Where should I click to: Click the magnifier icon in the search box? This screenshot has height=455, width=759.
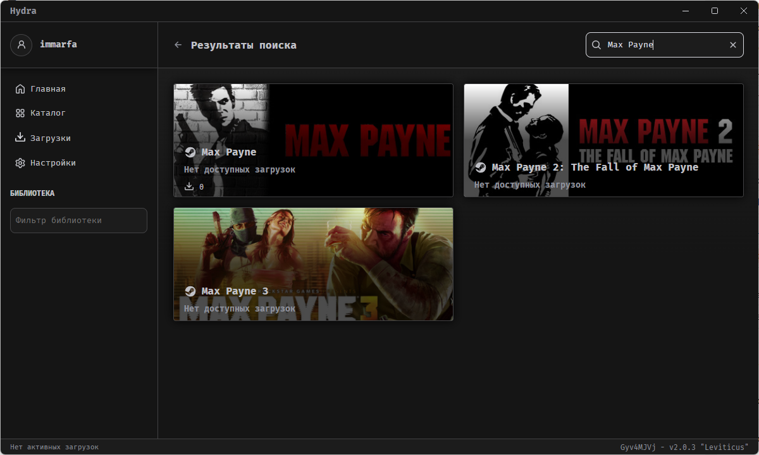[x=596, y=45]
